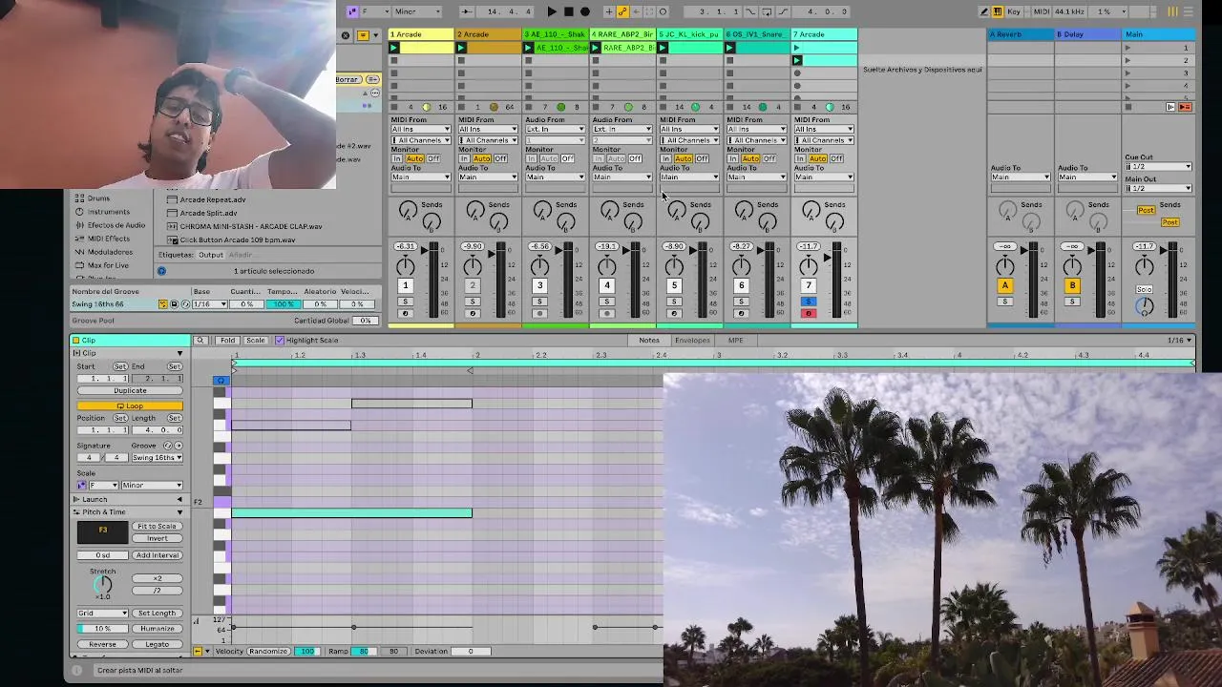Image resolution: width=1222 pixels, height=687 pixels.
Task: Click the Humanize button
Action: (157, 629)
